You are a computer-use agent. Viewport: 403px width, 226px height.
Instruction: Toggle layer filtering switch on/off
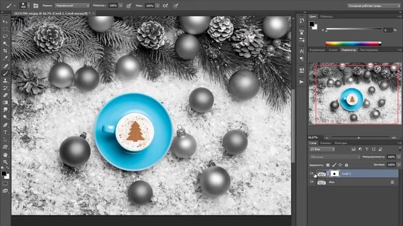click(x=400, y=149)
